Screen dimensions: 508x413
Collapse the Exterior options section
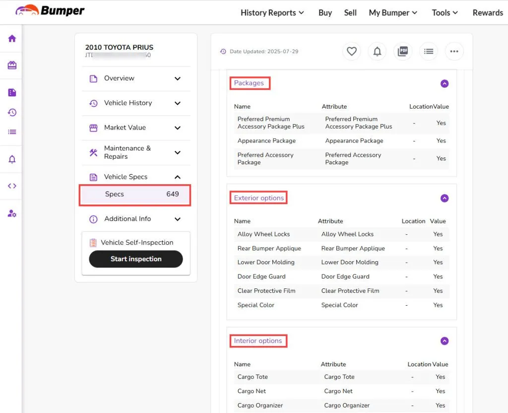click(x=444, y=198)
